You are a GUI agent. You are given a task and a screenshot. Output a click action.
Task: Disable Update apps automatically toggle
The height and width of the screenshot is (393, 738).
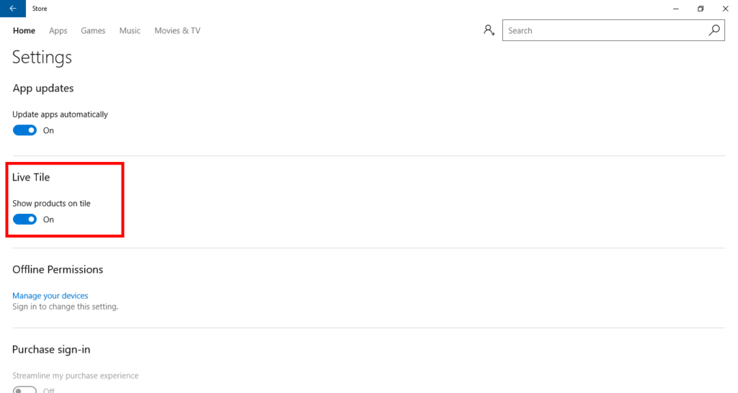pos(25,130)
